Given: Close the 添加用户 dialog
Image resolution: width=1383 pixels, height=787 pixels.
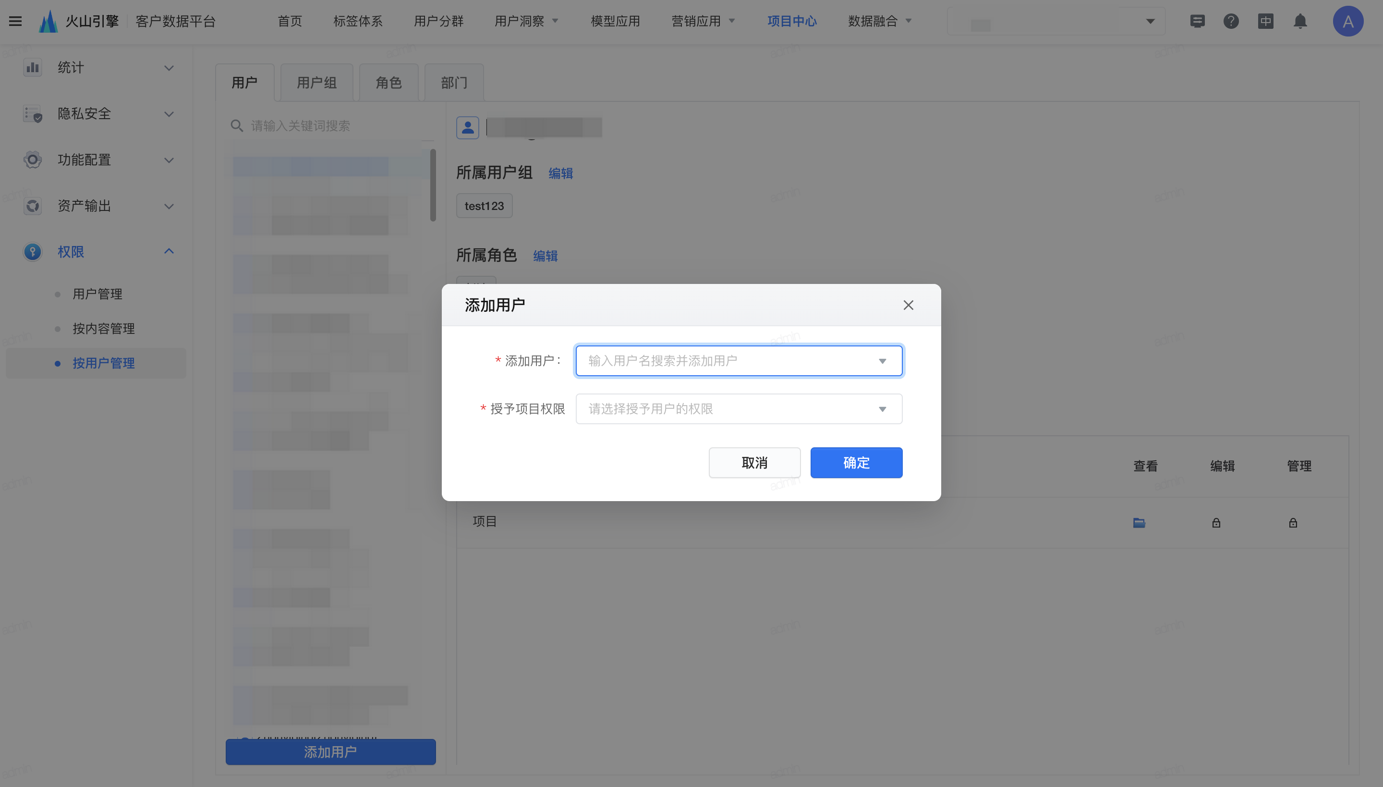Looking at the screenshot, I should click(908, 305).
